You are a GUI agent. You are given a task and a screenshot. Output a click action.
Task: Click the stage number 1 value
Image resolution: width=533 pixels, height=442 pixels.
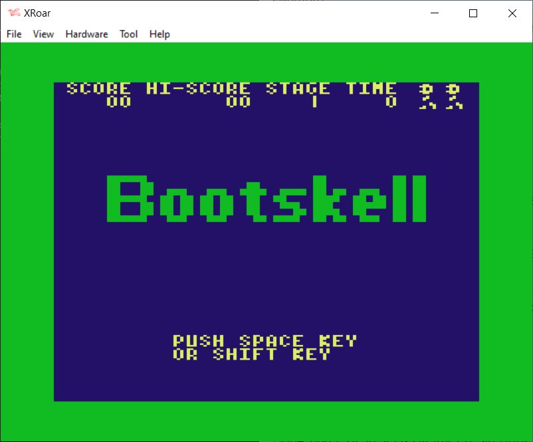[x=314, y=102]
